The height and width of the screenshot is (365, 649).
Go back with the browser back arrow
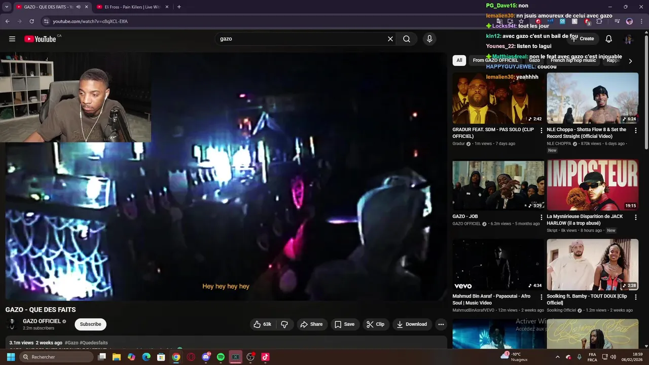pyautogui.click(x=7, y=21)
